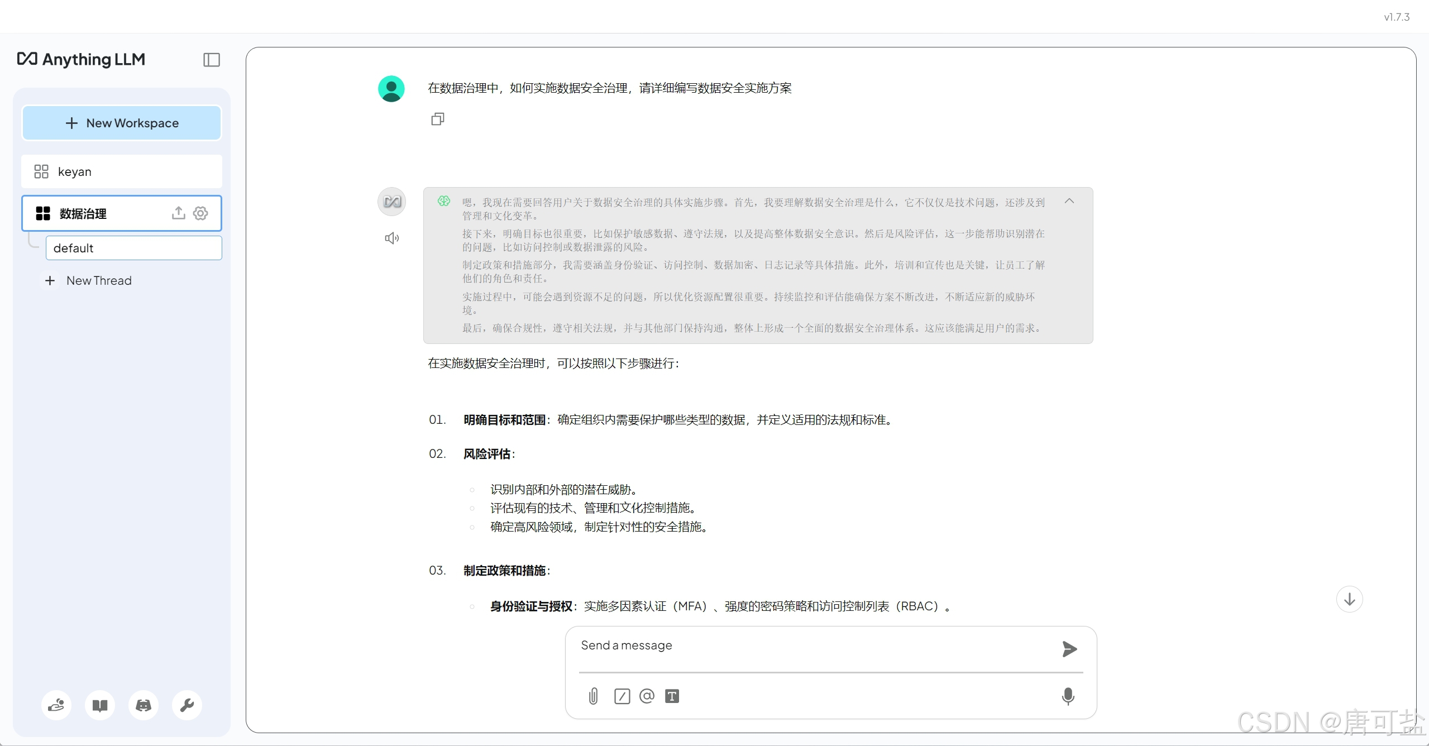Click the attach file paperclip icon

tap(593, 696)
